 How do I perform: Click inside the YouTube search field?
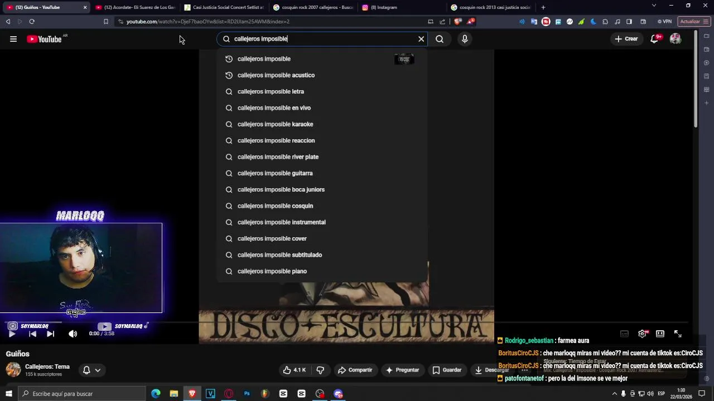(321, 39)
